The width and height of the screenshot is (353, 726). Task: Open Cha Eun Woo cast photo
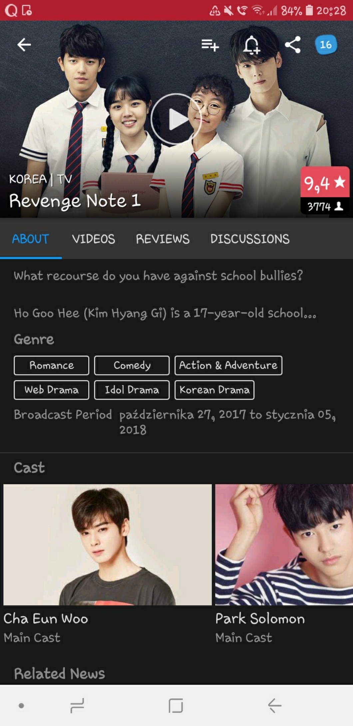point(107,544)
